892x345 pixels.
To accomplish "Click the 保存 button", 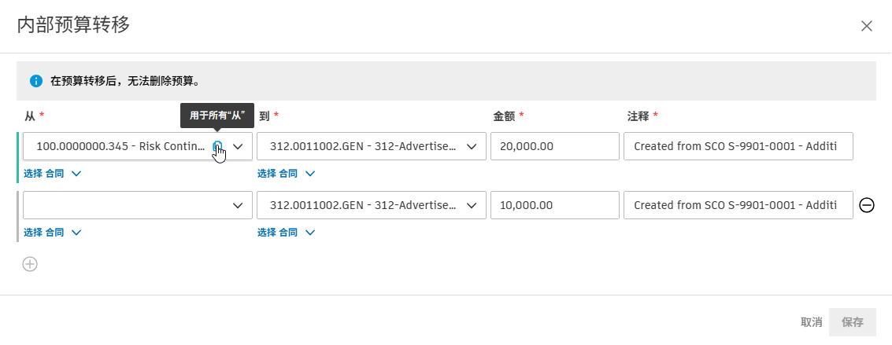I will coord(853,322).
